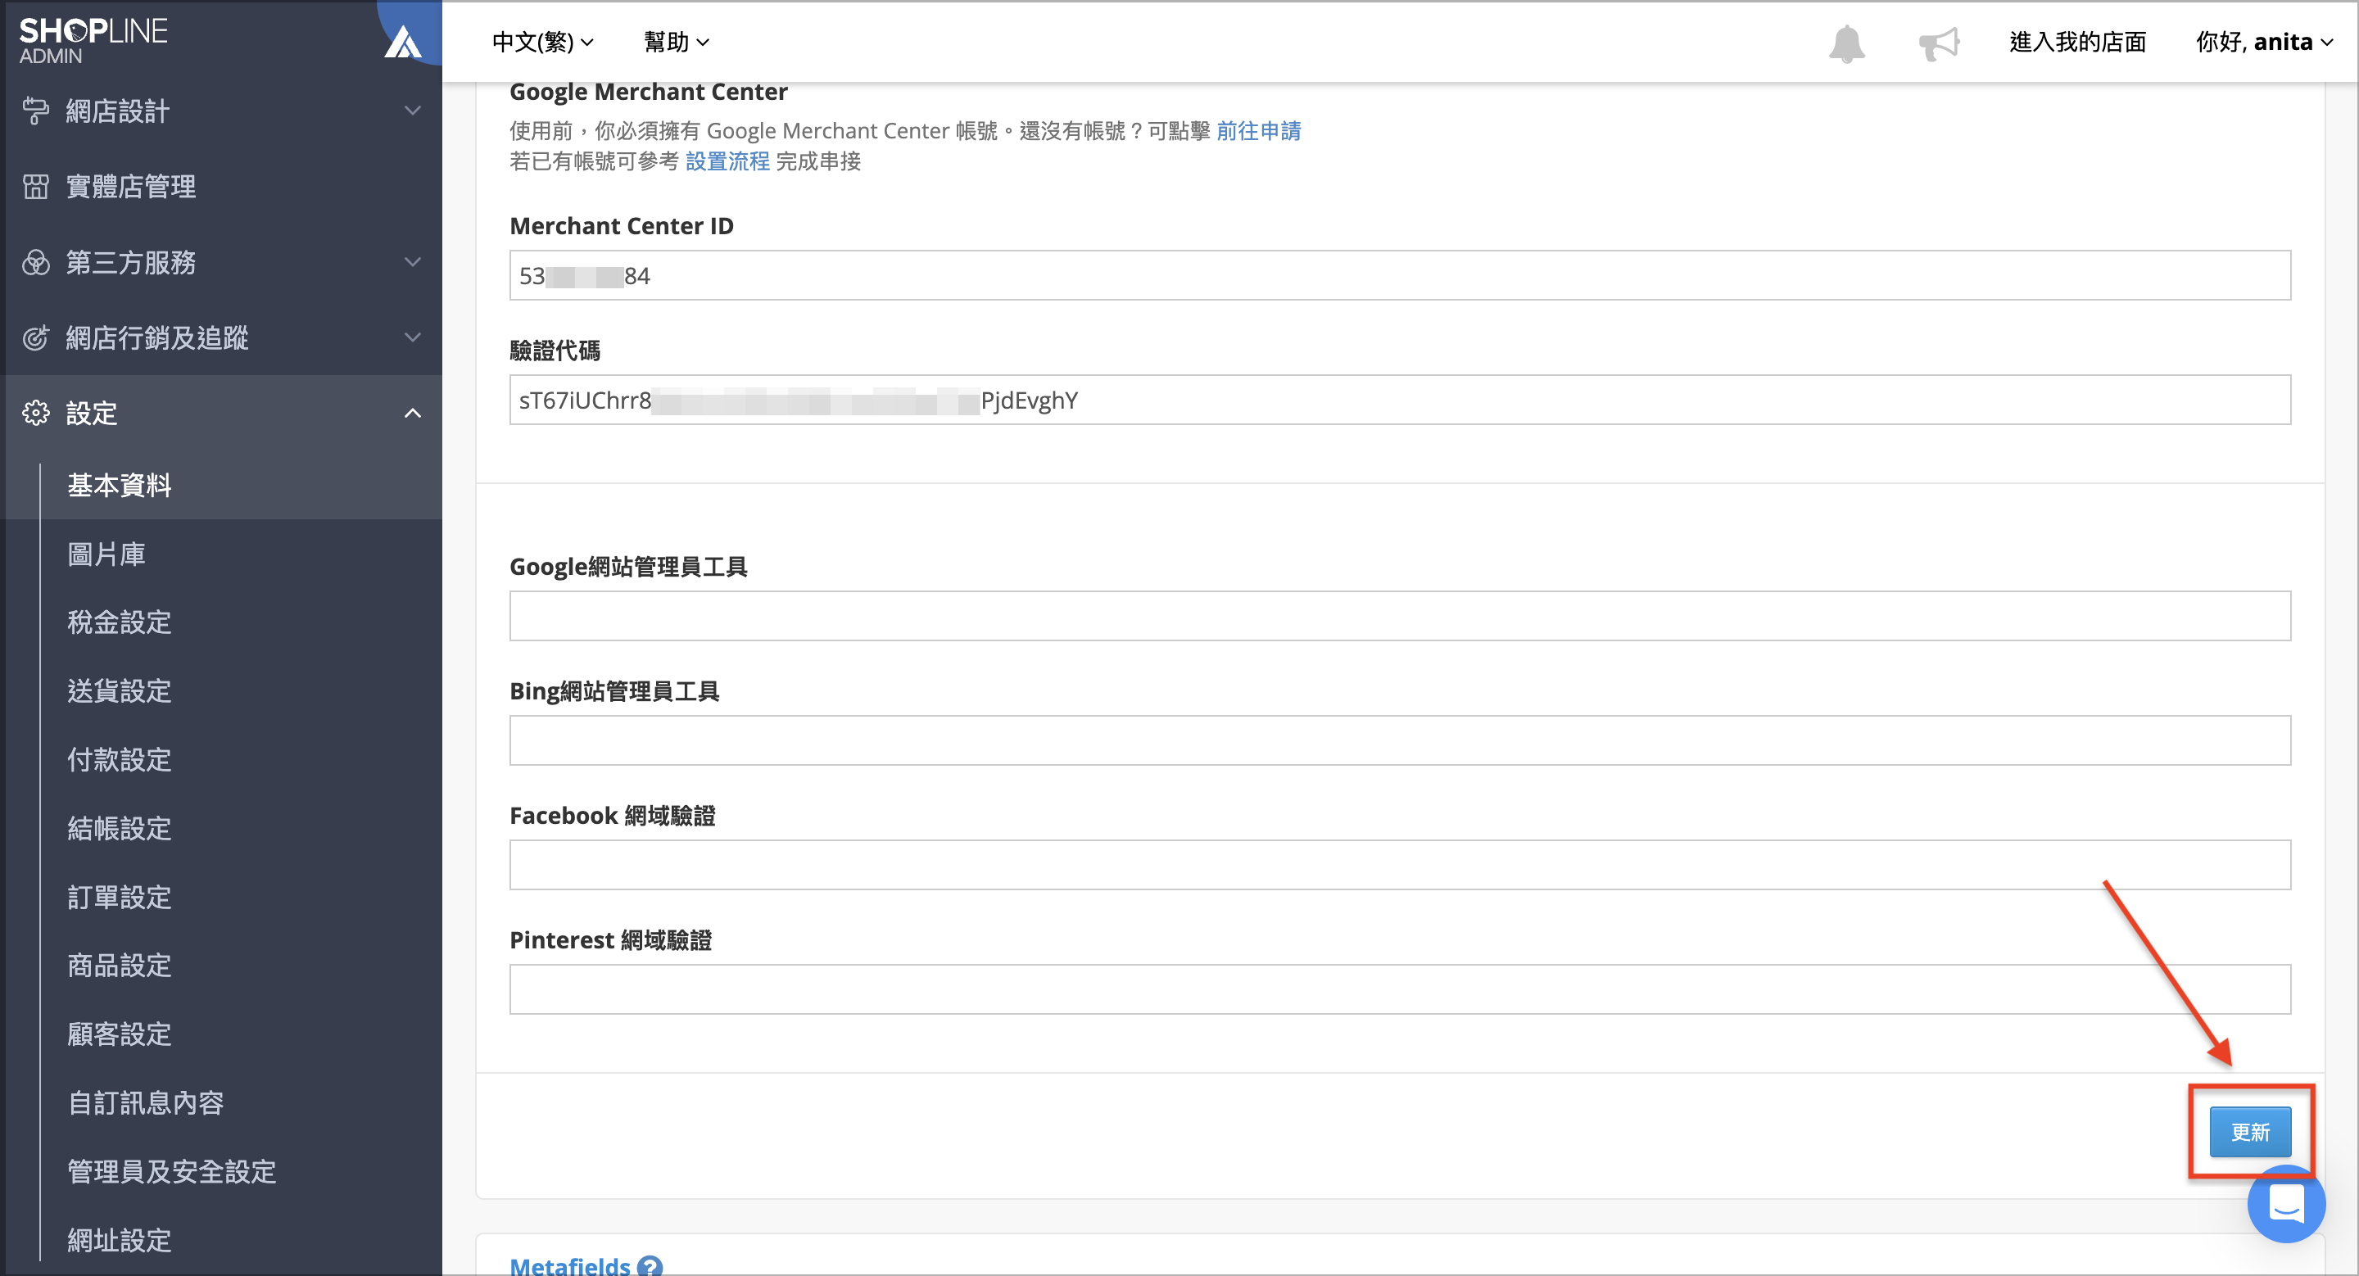Viewport: 2359px width, 1276px height.
Task: Open the 中文(繁) language dropdown
Action: click(x=543, y=42)
